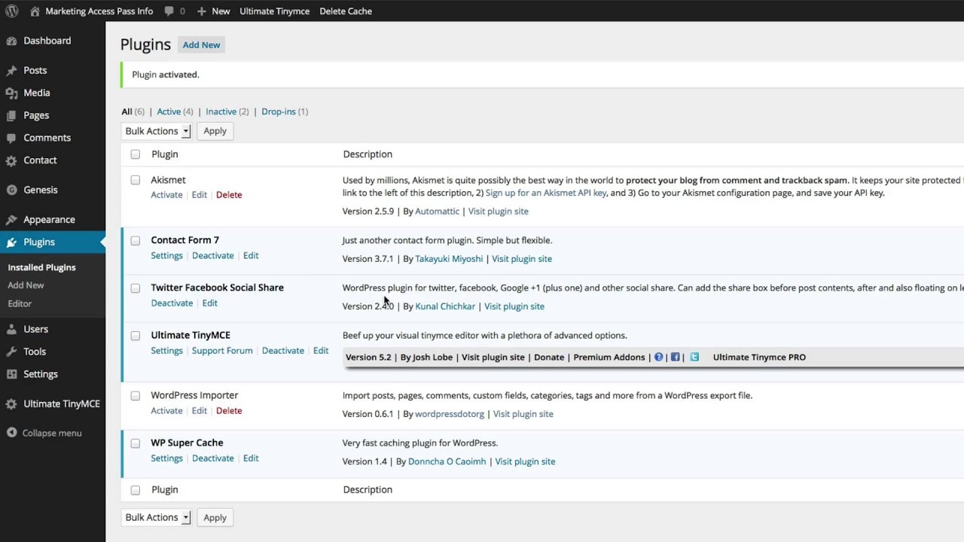Show All plugins filter
Image resolution: width=964 pixels, height=542 pixels.
[x=127, y=111]
